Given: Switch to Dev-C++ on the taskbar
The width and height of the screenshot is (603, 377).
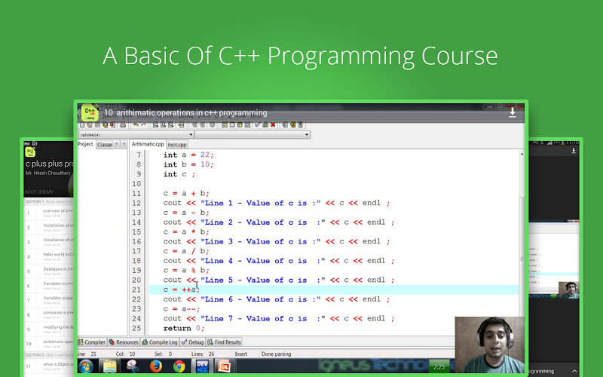Looking at the screenshot, I should click(x=202, y=366).
